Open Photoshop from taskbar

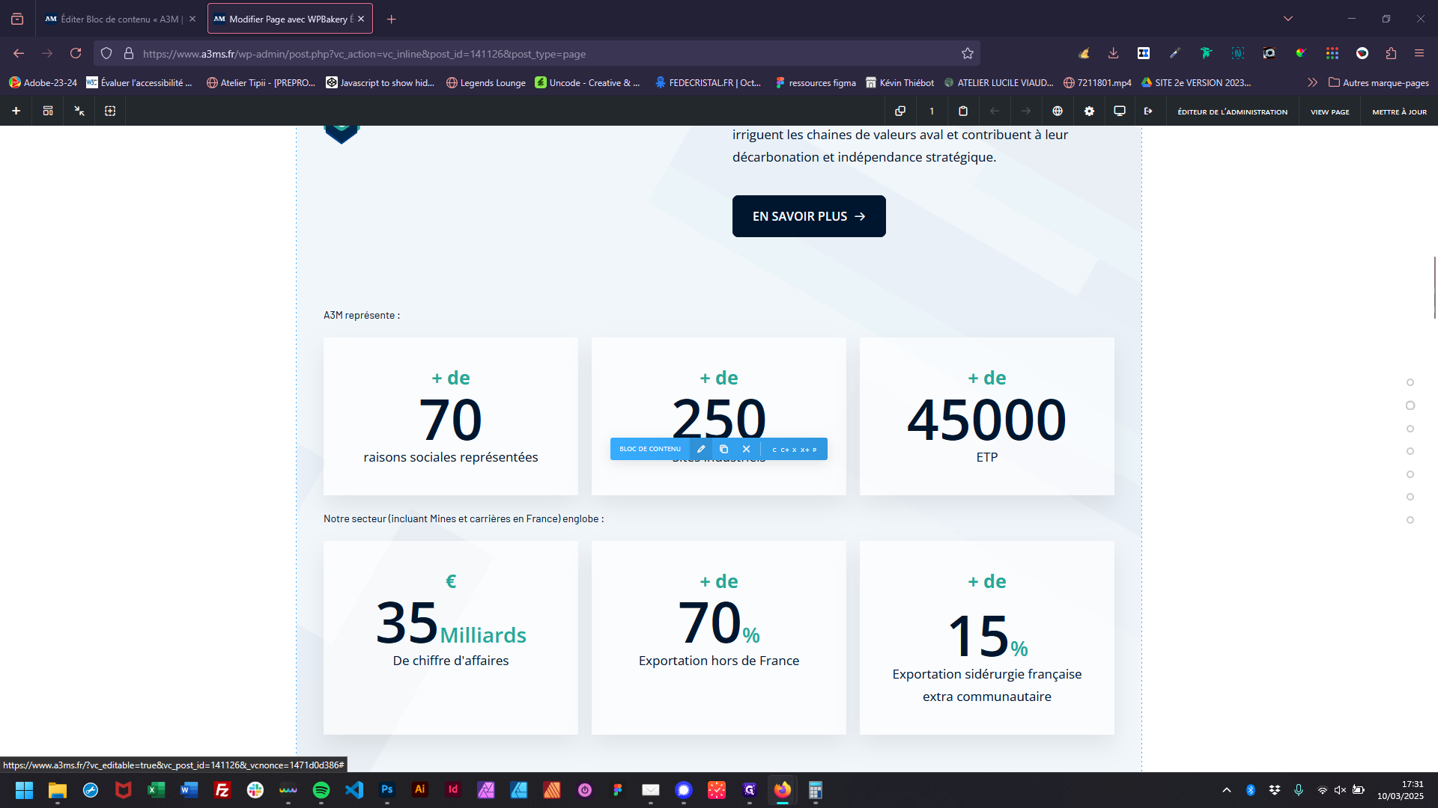tap(387, 790)
